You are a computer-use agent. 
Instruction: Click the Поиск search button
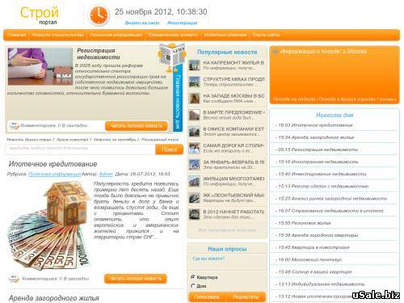tap(169, 149)
